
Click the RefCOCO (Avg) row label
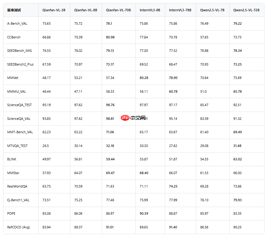tap(19, 227)
